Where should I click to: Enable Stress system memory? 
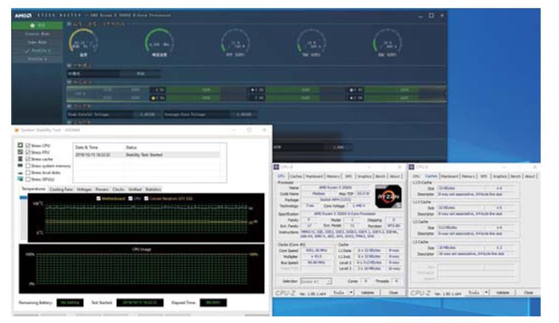pos(28,166)
